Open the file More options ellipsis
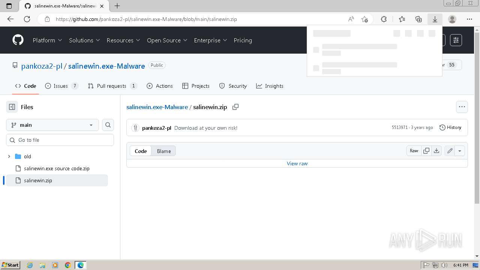 (462, 107)
